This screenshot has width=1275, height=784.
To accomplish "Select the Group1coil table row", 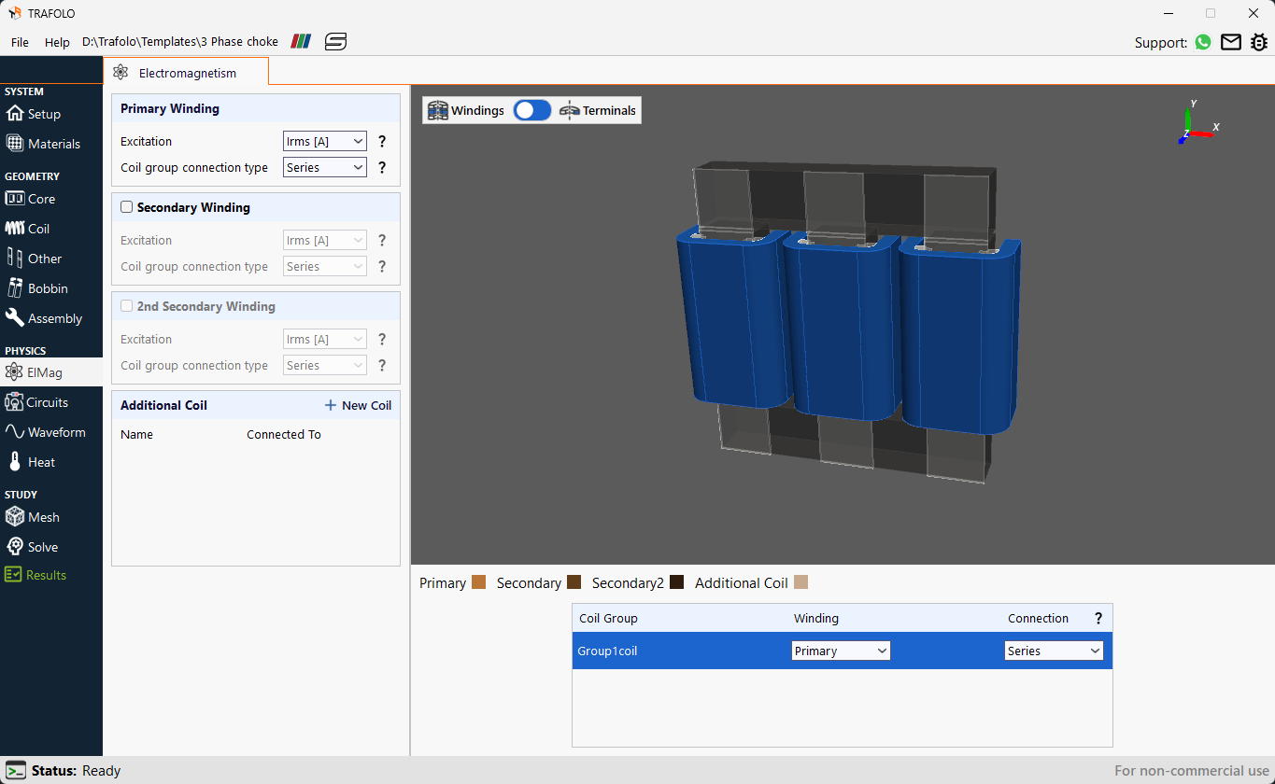I will coord(842,651).
